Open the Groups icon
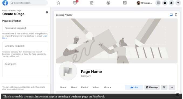The image size is (183, 99). 108,3
